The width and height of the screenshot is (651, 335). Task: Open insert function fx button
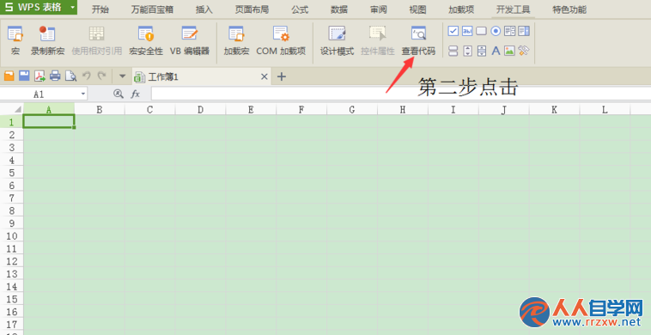click(x=136, y=94)
